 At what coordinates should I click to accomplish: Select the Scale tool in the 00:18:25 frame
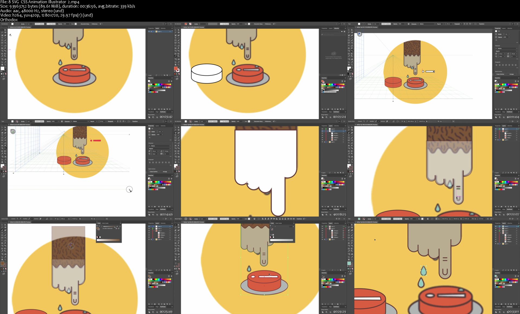point(178,143)
